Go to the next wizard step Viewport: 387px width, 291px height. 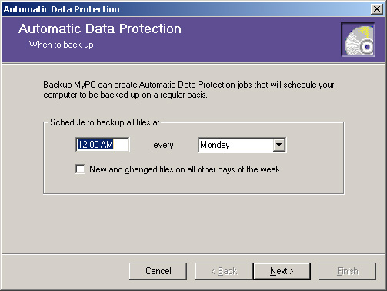click(282, 271)
